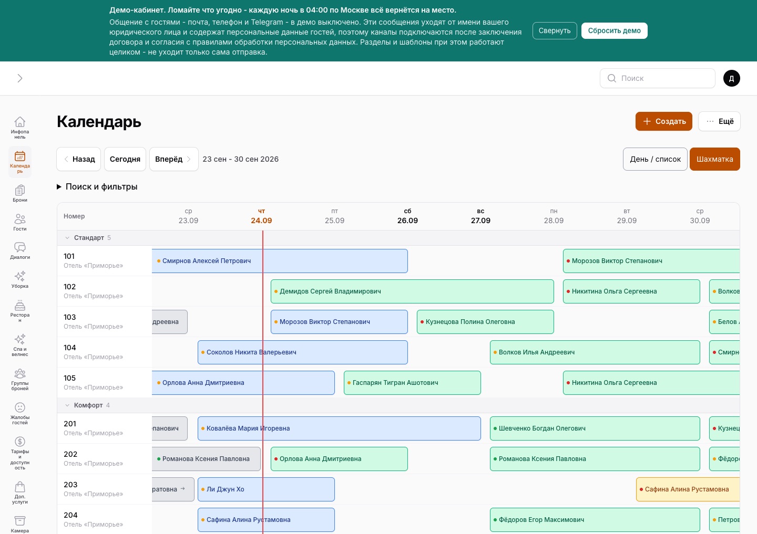Viewport: 757px width, 534px height.
Task: Open Жалобы гостей sad-face icon
Action: click(x=20, y=413)
